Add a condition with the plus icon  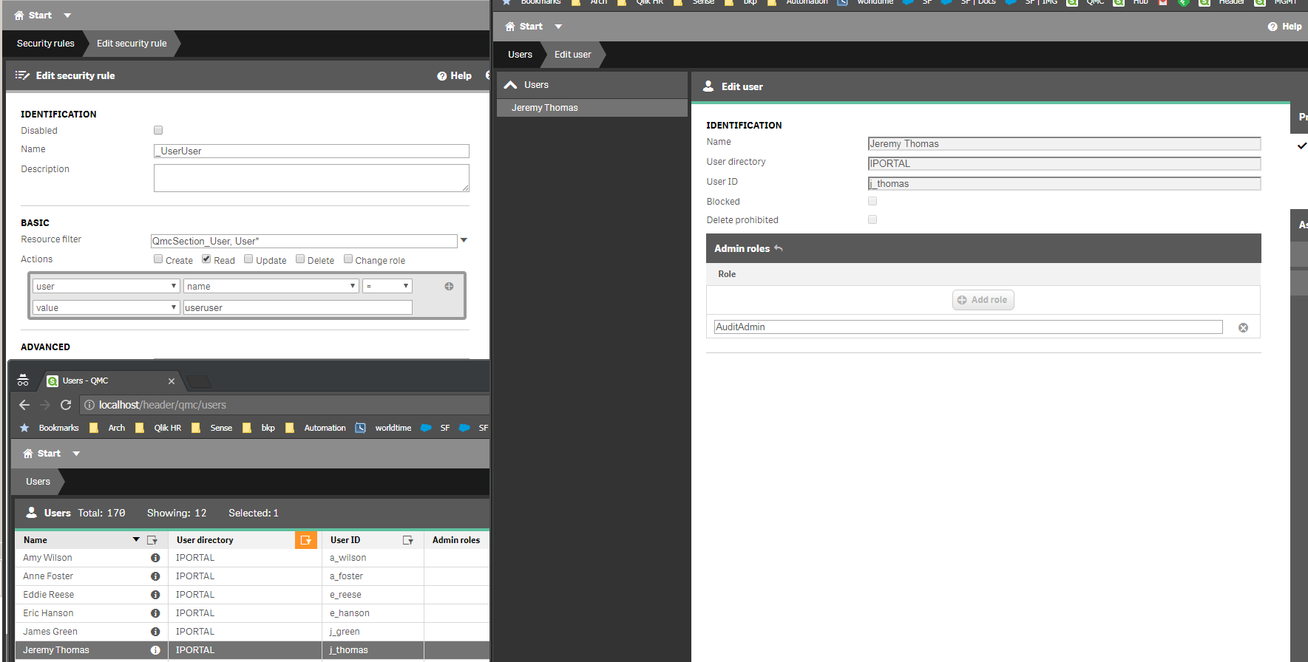(449, 286)
